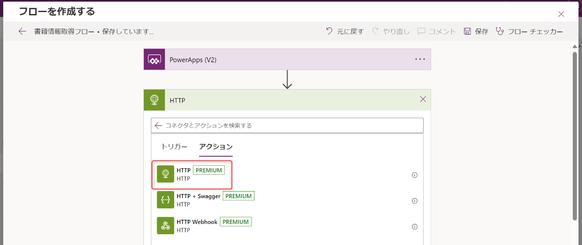This screenshot has width=582, height=245.
Task: Click the Undo (元に戻す) button
Action: (345, 32)
